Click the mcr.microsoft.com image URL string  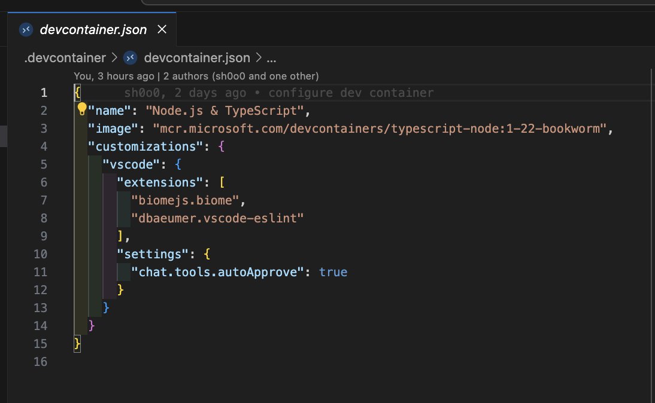click(380, 129)
